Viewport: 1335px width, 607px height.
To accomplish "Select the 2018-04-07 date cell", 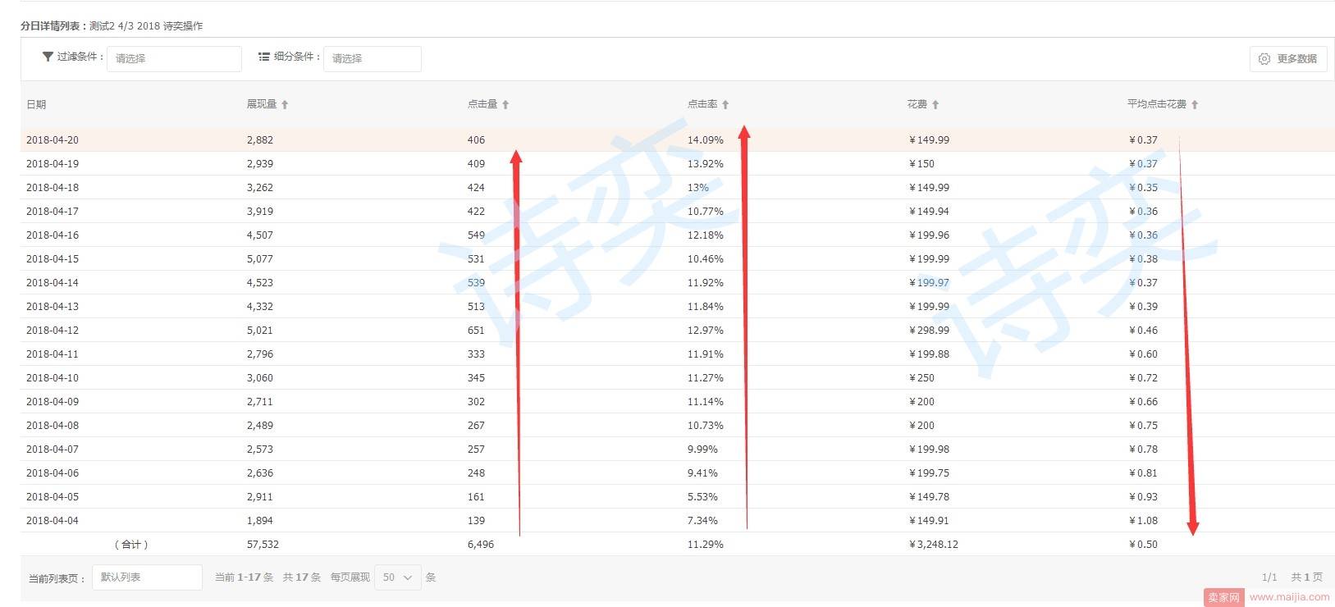I will tap(53, 450).
